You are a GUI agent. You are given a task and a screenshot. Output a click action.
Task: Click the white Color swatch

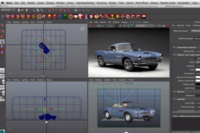pyautogui.click(x=198, y=70)
